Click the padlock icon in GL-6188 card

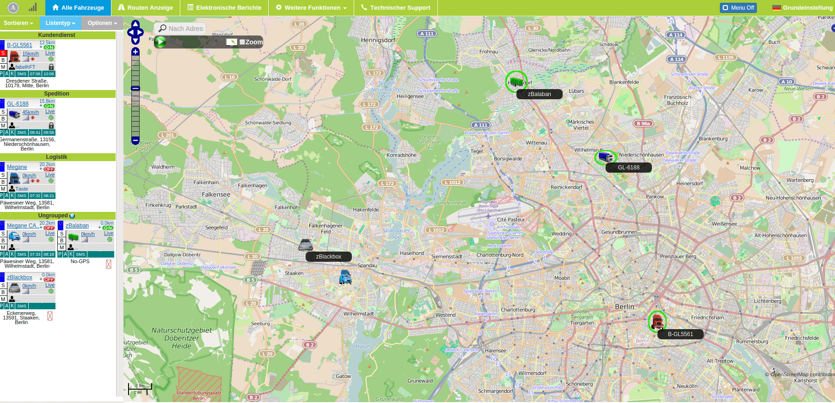[x=51, y=126]
